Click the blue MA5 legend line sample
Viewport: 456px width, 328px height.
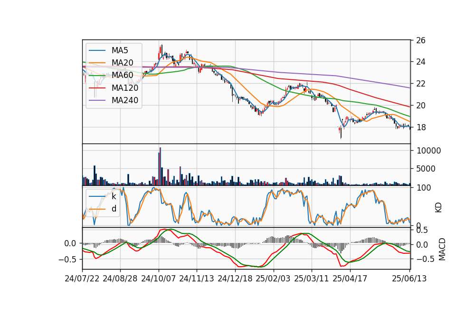pos(97,50)
